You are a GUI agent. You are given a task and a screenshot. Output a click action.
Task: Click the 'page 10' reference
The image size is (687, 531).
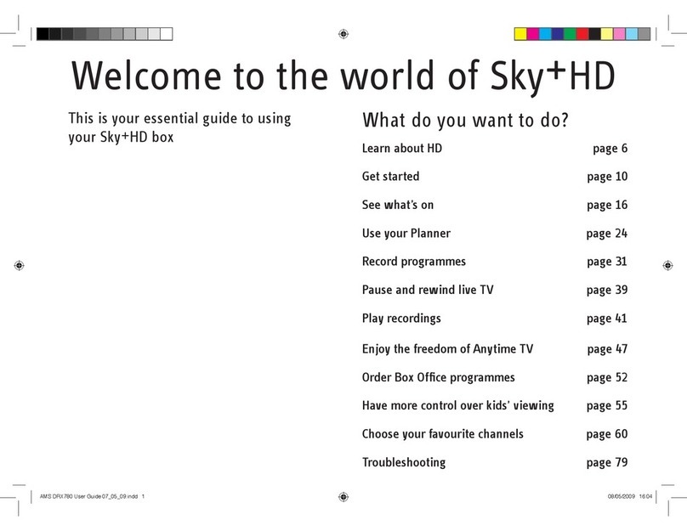[x=607, y=177]
